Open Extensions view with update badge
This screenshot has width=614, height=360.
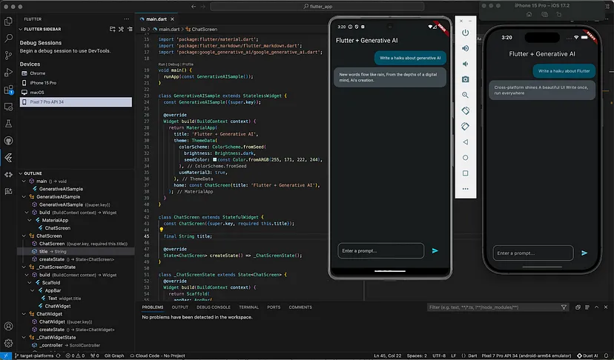click(x=8, y=90)
